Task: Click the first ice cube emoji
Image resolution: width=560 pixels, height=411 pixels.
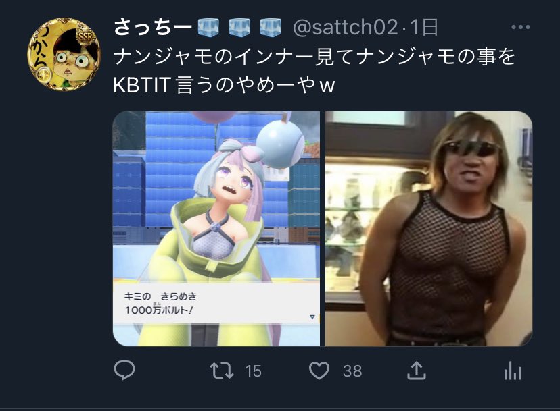Action: (208, 28)
